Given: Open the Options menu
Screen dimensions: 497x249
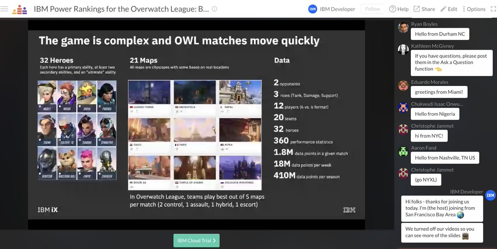Looking at the screenshot, I should [474, 9].
